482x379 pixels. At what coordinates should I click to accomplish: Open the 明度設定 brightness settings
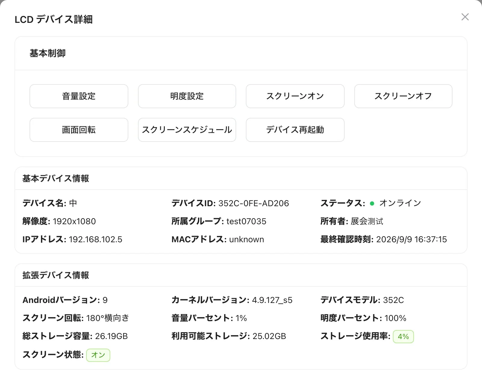pyautogui.click(x=187, y=96)
